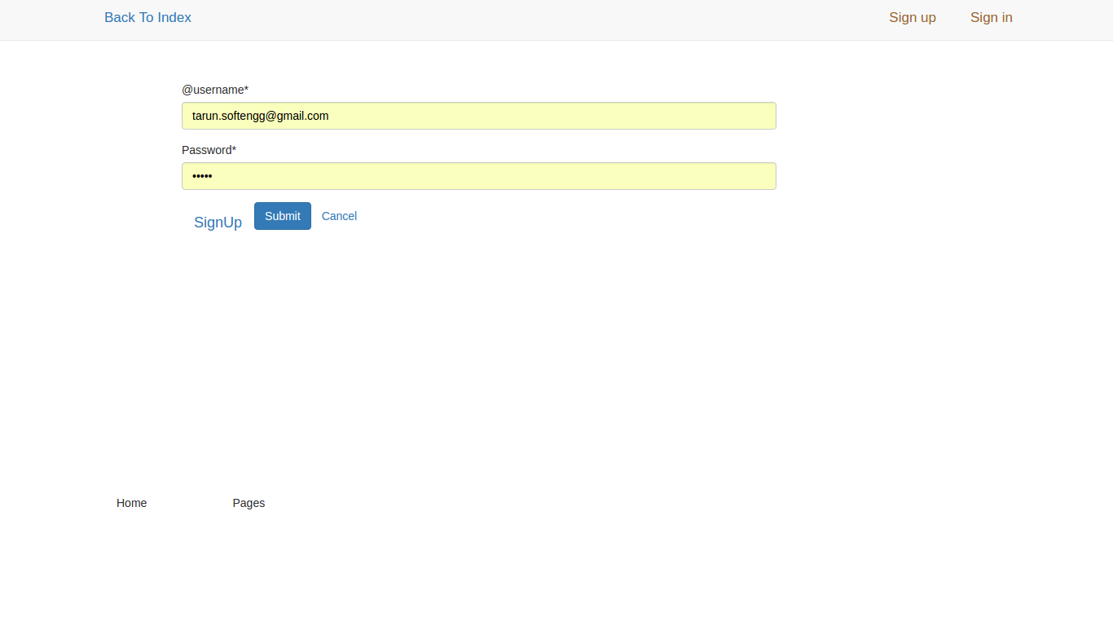The width and height of the screenshot is (1113, 626).
Task: Go to Back To Index link
Action: point(147,18)
